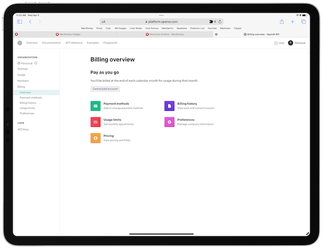Open sidebar Billing history item
Screen dimensions: 323x249
pyautogui.click(x=28, y=103)
